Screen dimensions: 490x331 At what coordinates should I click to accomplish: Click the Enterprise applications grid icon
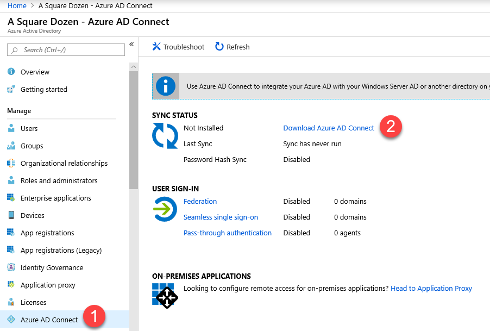(x=11, y=198)
